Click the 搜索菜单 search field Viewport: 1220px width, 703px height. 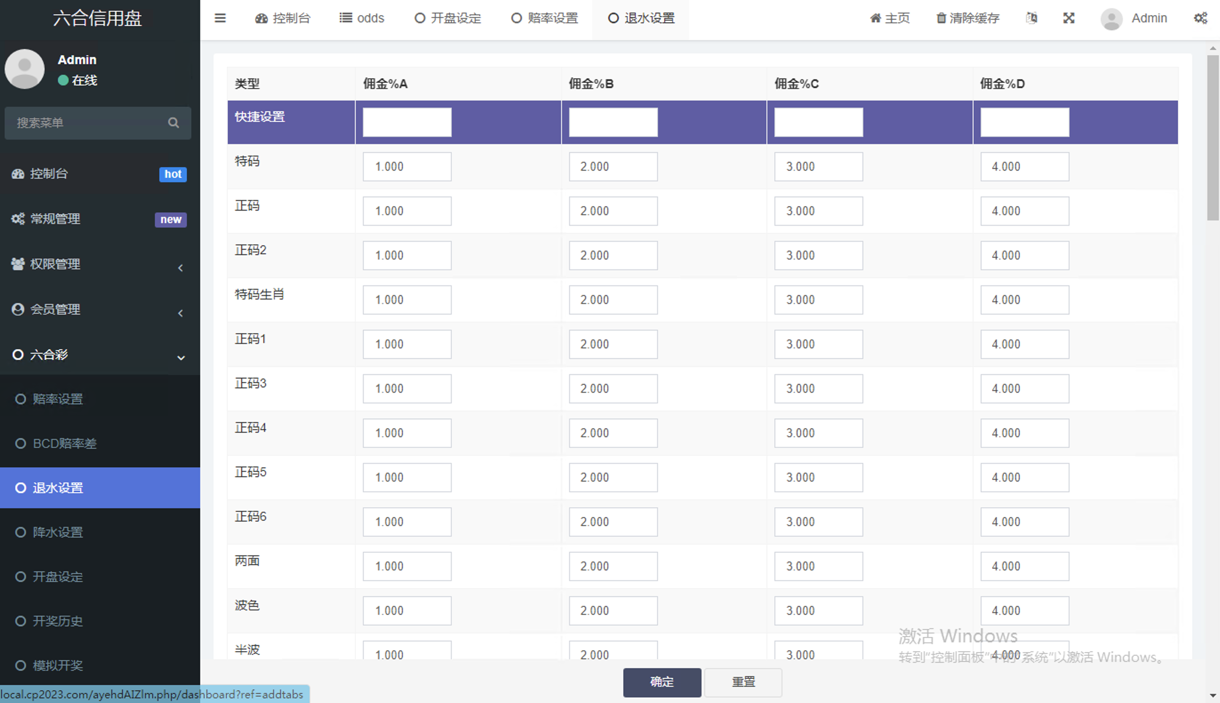pos(97,123)
